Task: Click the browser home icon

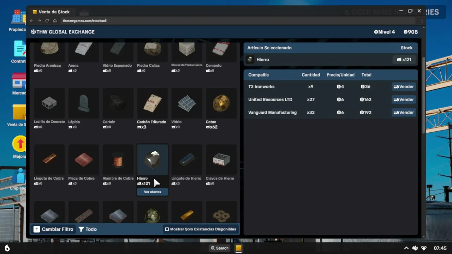Action: pos(55,21)
